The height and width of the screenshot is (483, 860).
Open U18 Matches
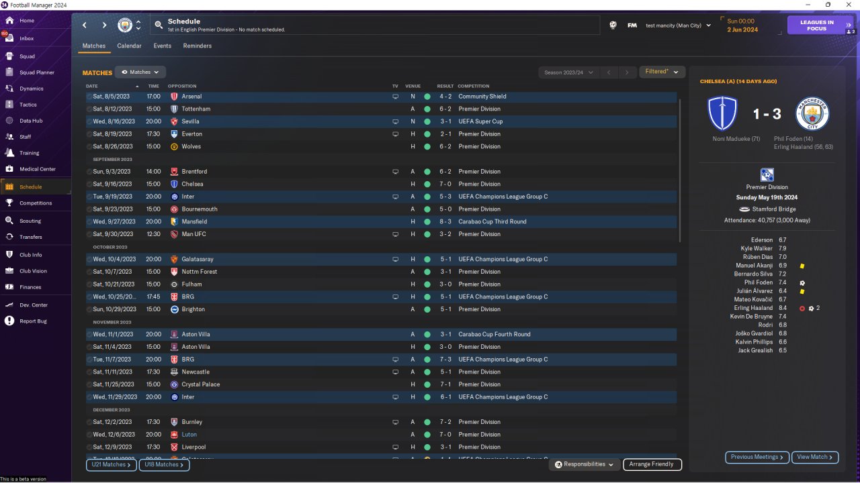tap(164, 464)
